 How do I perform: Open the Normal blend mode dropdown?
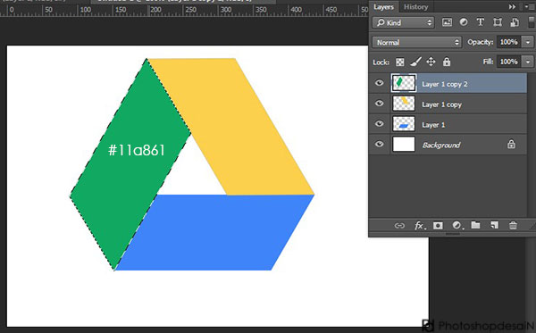[x=417, y=42]
